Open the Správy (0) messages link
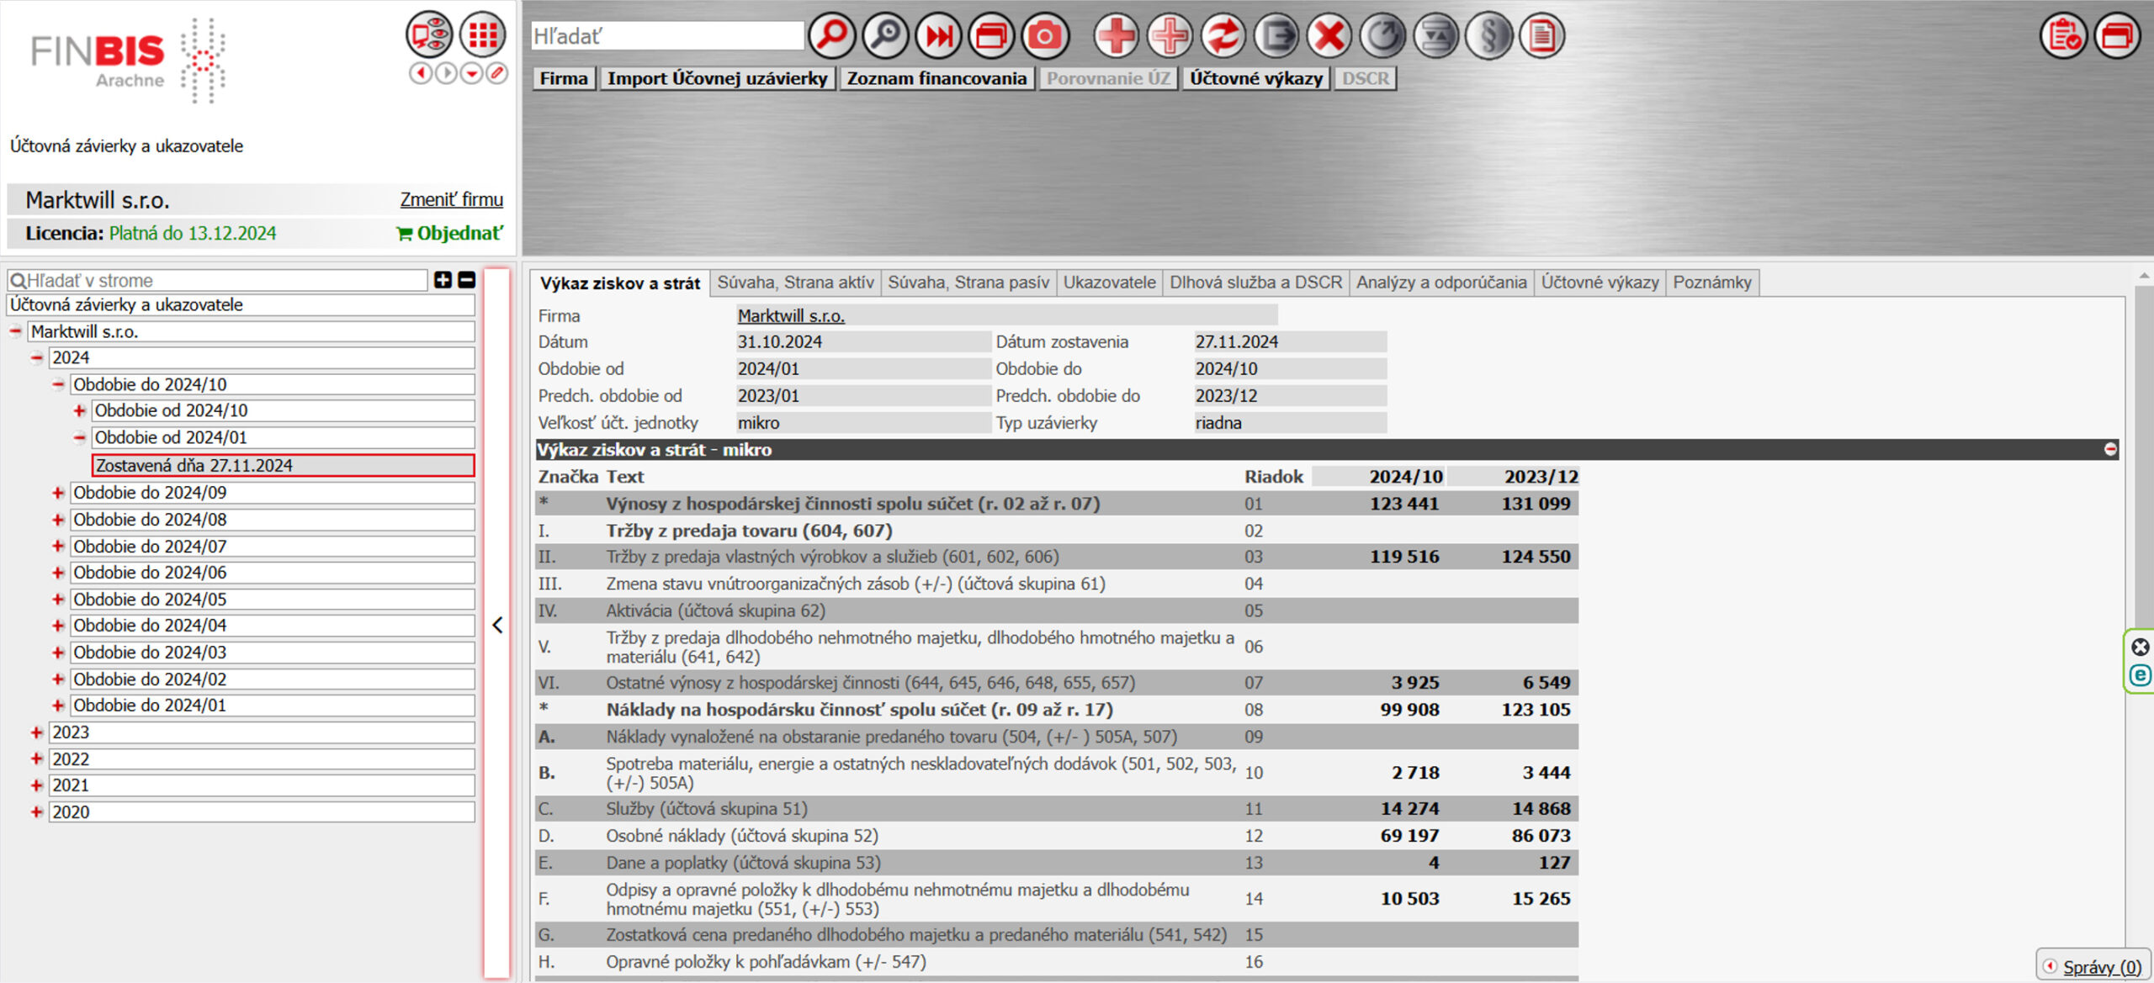This screenshot has width=2154, height=983. (x=2101, y=967)
